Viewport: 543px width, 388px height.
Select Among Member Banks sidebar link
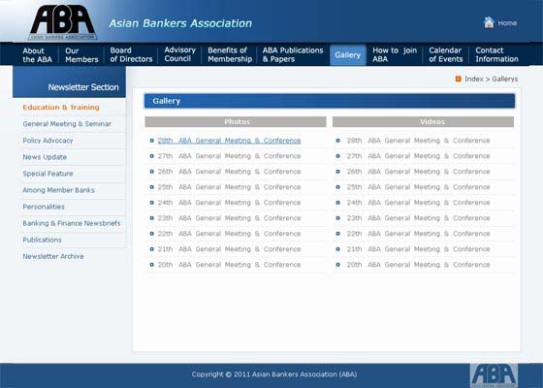[x=58, y=190]
